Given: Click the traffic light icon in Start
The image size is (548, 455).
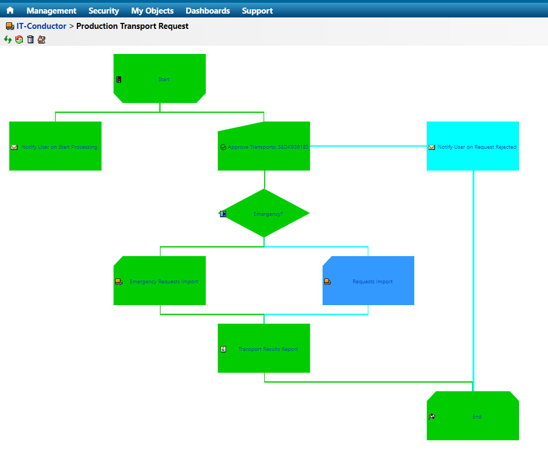Looking at the screenshot, I should [x=119, y=80].
